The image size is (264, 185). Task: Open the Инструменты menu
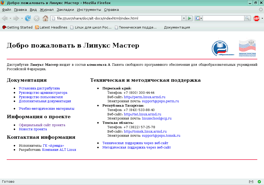89,10
